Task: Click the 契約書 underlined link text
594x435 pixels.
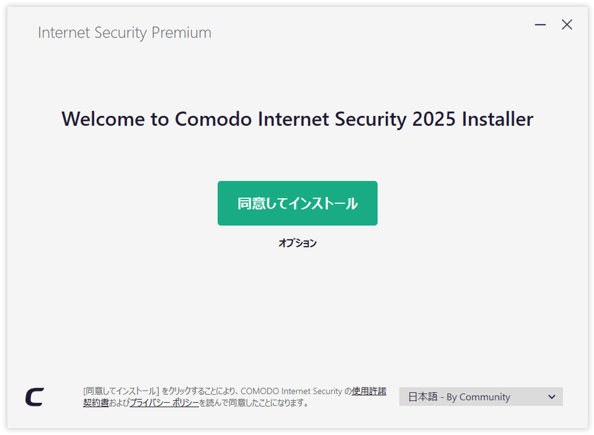Action: 96,403
